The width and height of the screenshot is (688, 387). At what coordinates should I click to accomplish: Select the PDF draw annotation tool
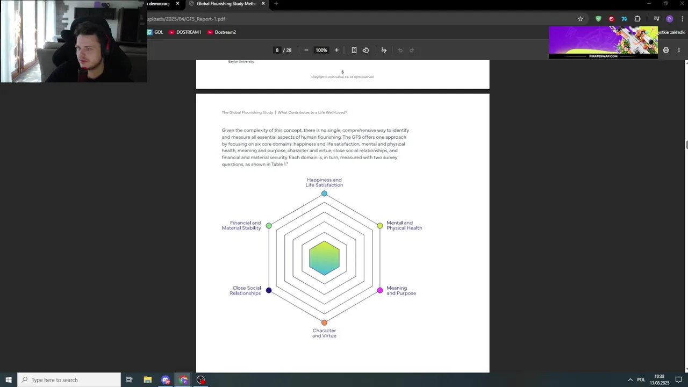384,50
